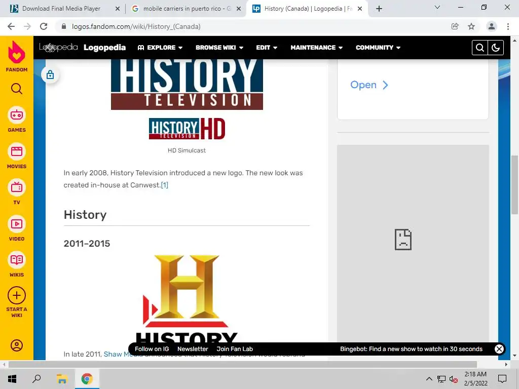Viewport: 519px width, 389px height.
Task: Expand the Explore dropdown menu
Action: pos(160,48)
